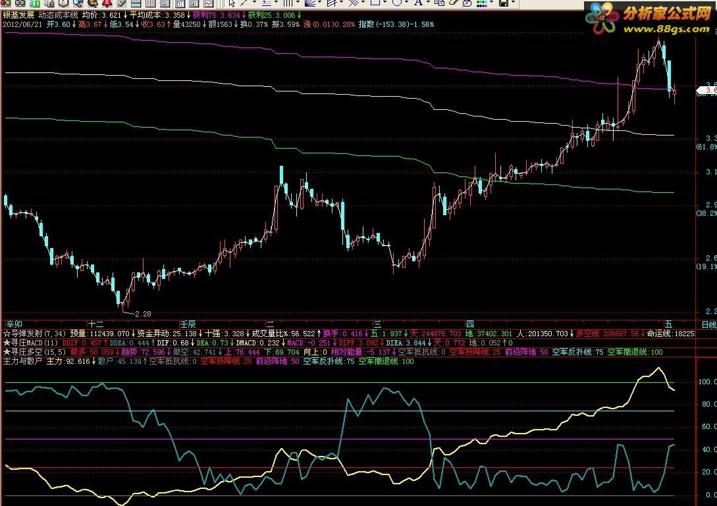Click the 趋势:72.596 value

pyautogui.click(x=143, y=352)
